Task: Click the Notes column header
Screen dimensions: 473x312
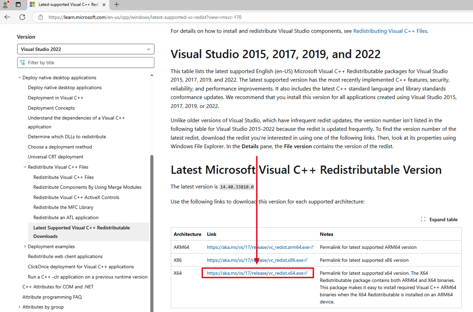Action: (326, 234)
